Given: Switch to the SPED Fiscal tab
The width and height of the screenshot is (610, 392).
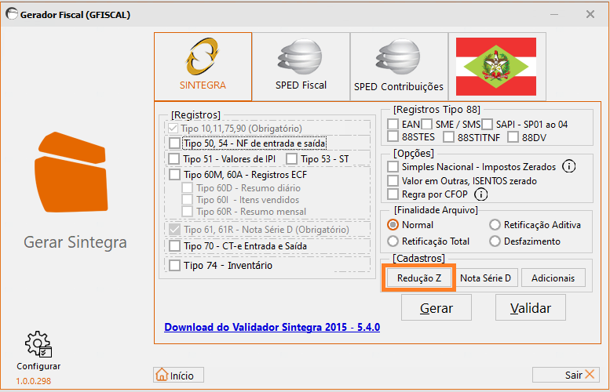Looking at the screenshot, I should tap(301, 67).
